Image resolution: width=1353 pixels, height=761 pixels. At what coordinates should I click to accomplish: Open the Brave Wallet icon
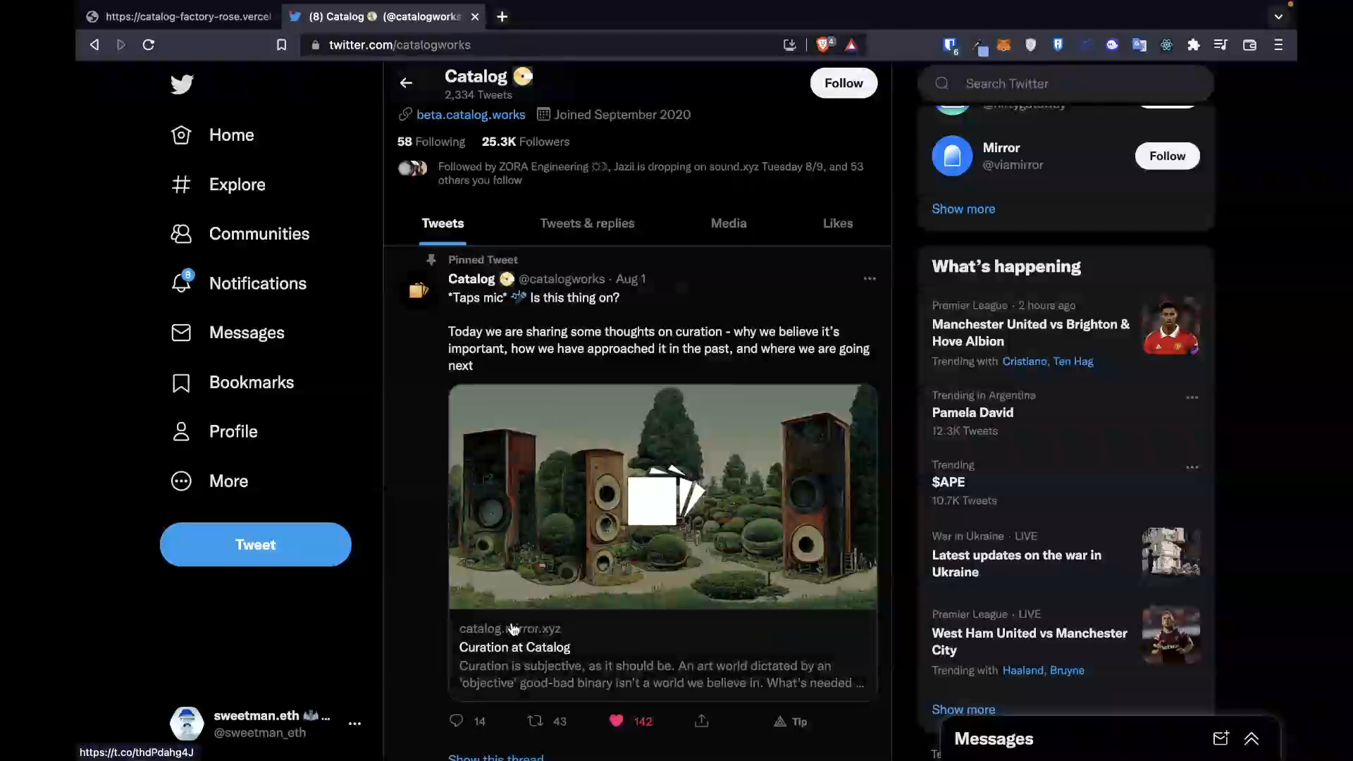(1249, 45)
